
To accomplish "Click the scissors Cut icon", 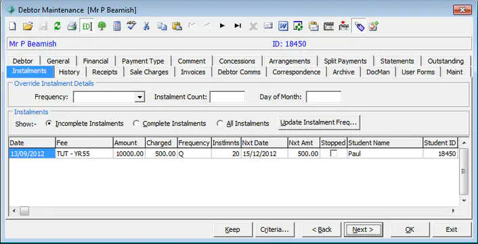I will point(147,26).
